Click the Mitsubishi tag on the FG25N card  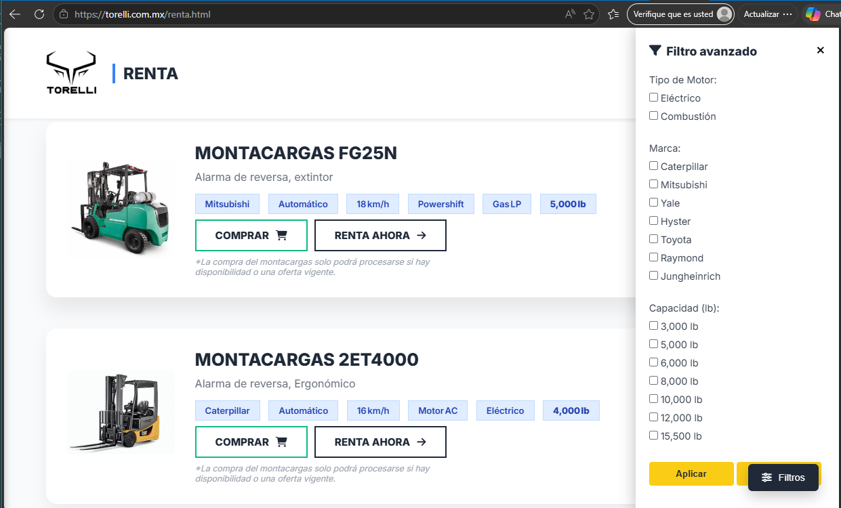coord(227,204)
